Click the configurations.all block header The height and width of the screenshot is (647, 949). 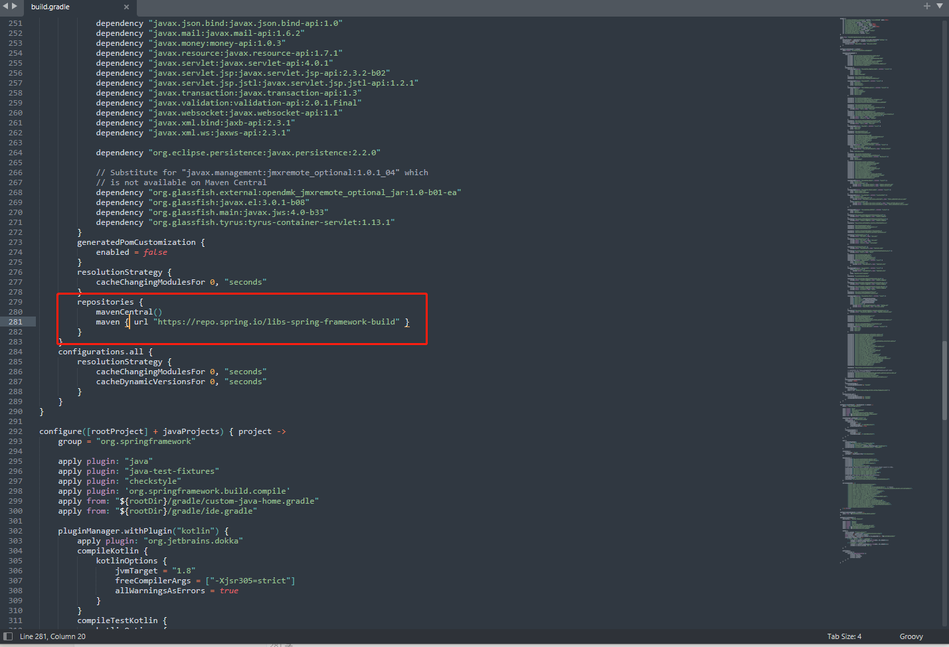coord(106,352)
